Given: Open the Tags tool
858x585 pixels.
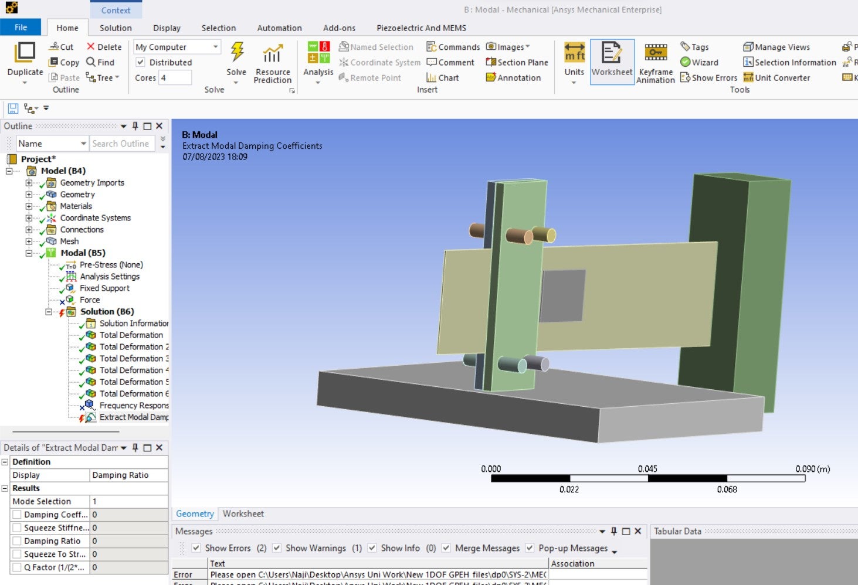Looking at the screenshot, I should click(694, 47).
